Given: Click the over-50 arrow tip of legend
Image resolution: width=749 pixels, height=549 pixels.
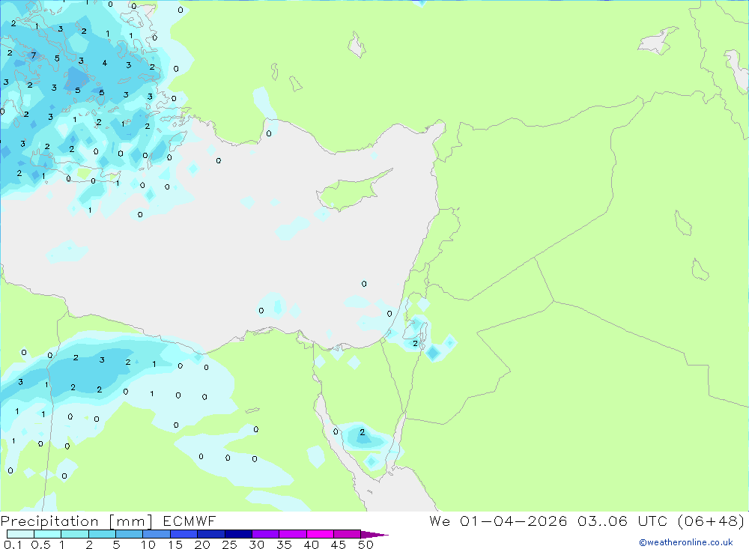Looking at the screenshot, I should coord(375,535).
